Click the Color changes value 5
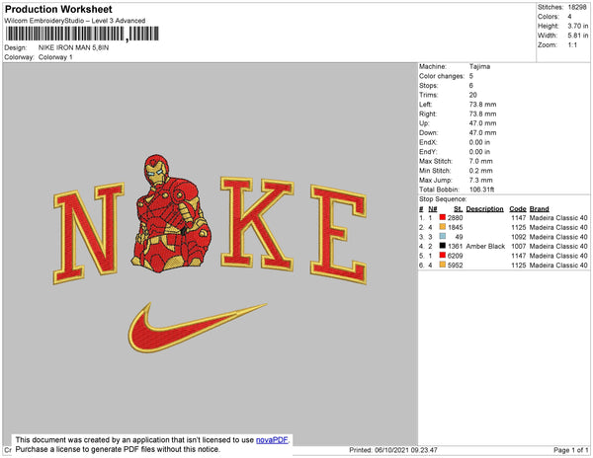 (x=471, y=76)
